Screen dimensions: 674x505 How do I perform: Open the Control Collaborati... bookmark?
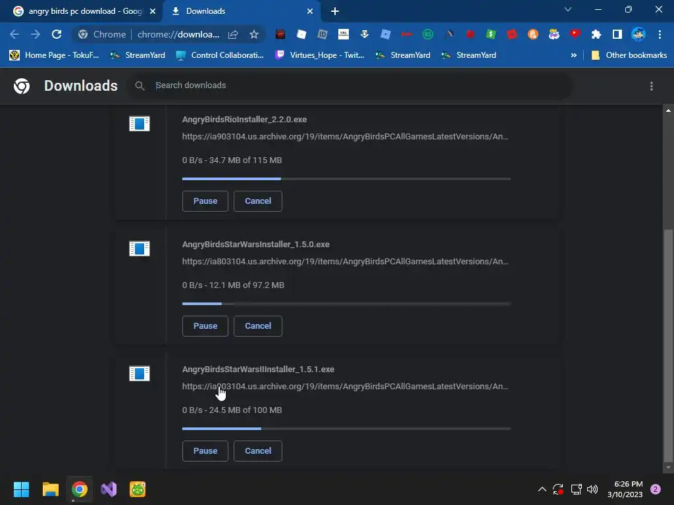coord(220,55)
